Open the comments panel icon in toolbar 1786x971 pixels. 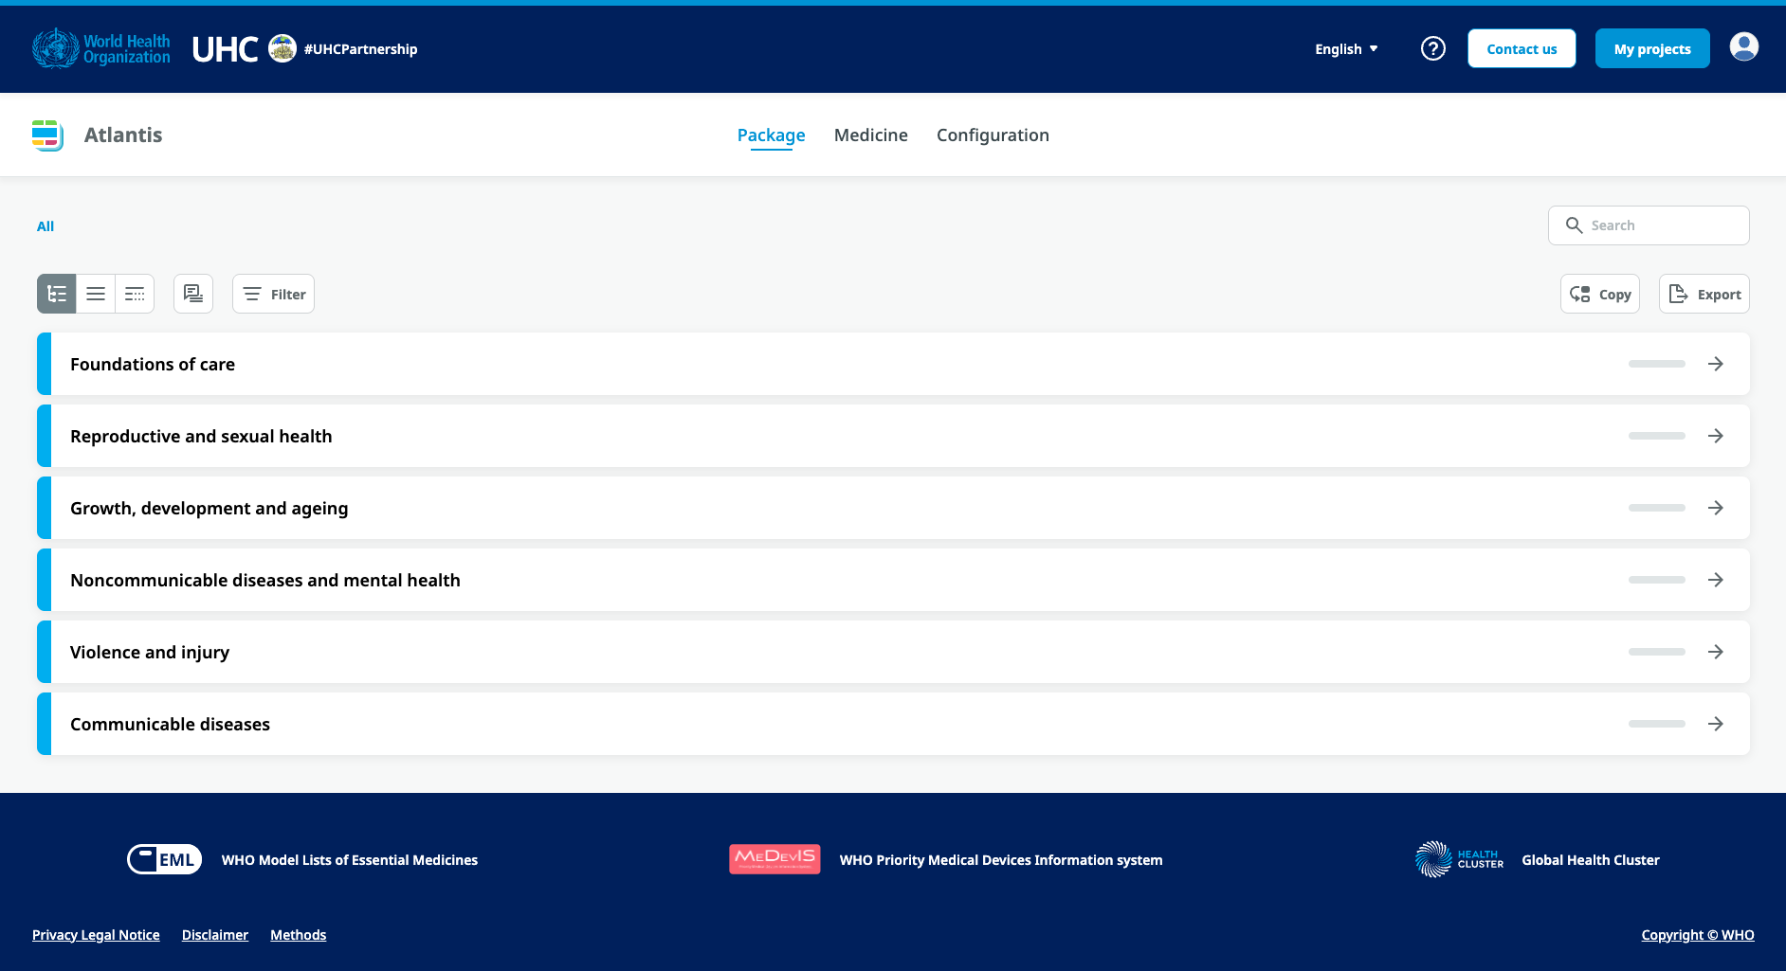(x=193, y=294)
